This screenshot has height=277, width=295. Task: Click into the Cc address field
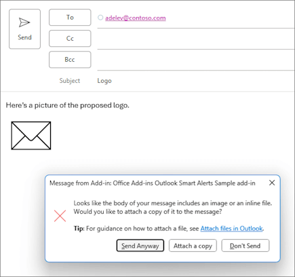pos(196,39)
